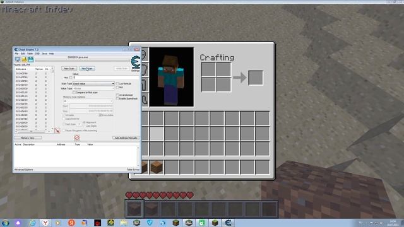Click the Active column header
This screenshot has width=404, height=227.
pos(18,144)
